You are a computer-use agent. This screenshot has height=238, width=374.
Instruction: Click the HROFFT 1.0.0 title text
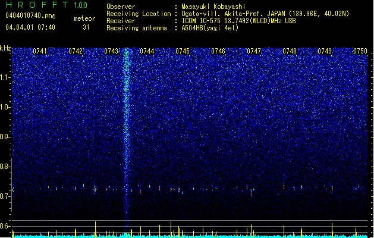click(47, 5)
